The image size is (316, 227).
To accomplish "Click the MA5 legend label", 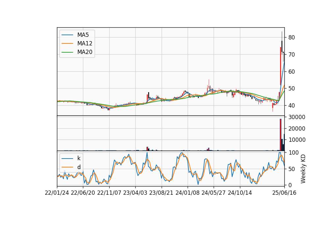I will 83,35.
